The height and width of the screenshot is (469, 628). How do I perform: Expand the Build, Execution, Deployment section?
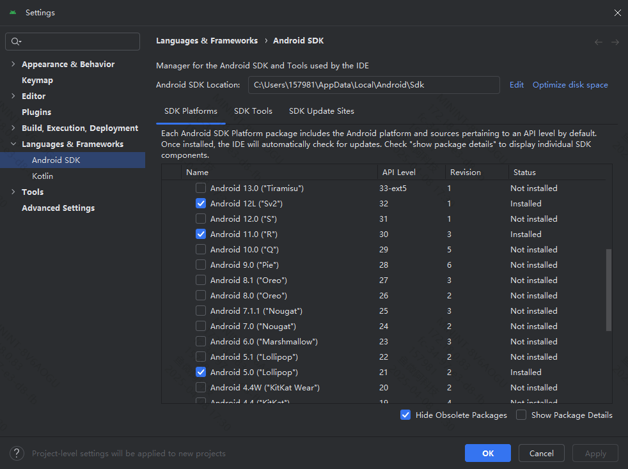click(x=13, y=128)
